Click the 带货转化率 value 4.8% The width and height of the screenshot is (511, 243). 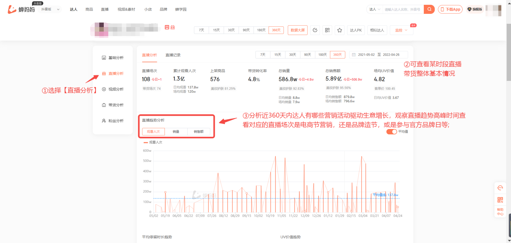point(254,79)
